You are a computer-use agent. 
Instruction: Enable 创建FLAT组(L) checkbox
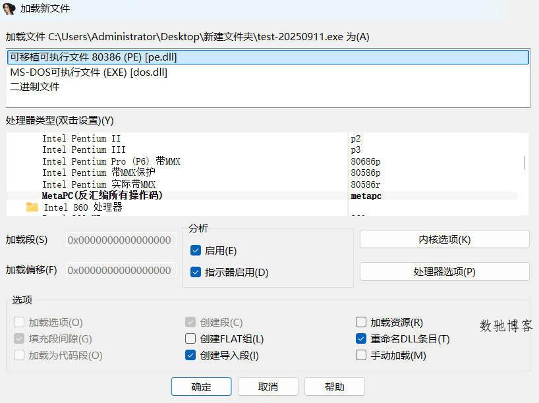(190, 338)
